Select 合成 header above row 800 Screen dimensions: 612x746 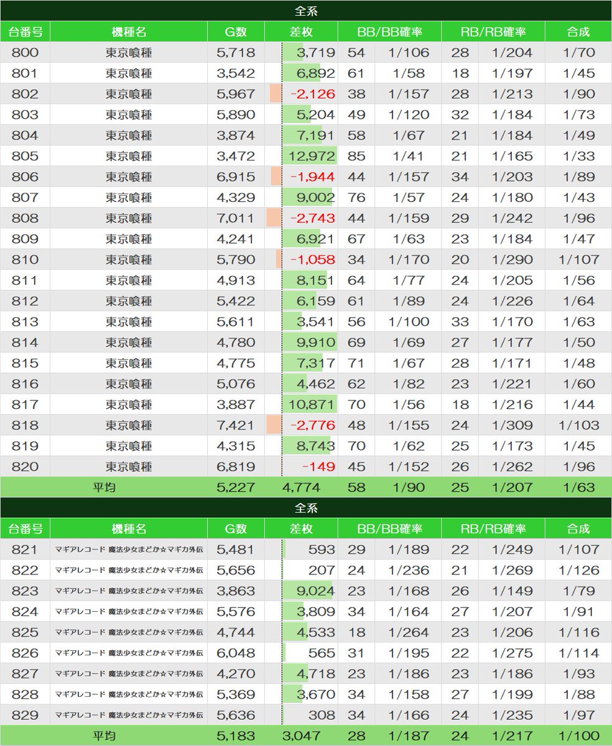pyautogui.click(x=578, y=32)
